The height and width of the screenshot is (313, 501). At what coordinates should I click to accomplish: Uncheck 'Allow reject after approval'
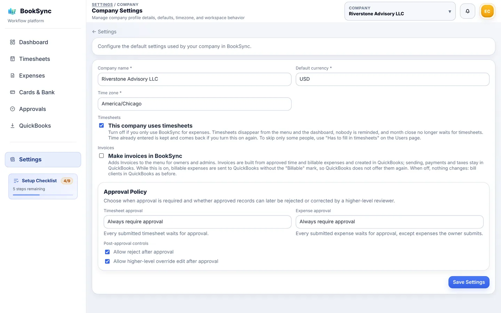point(107,252)
